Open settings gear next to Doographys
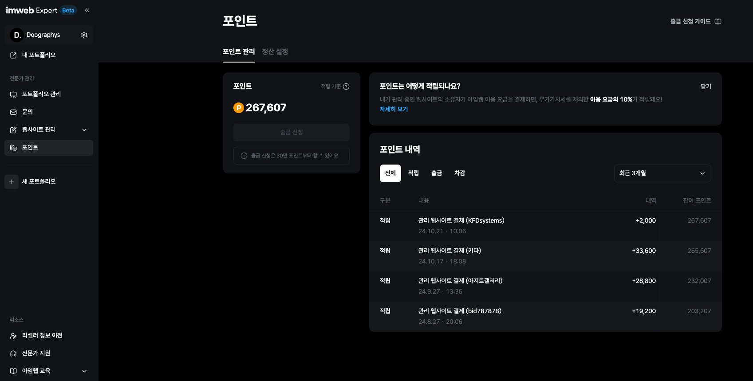Viewport: 753px width, 381px height. tap(84, 35)
